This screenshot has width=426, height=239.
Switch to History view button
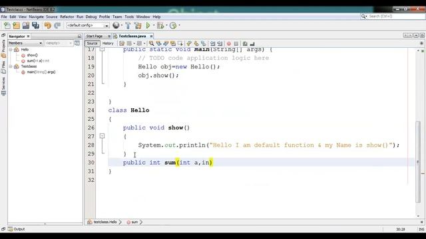click(108, 43)
